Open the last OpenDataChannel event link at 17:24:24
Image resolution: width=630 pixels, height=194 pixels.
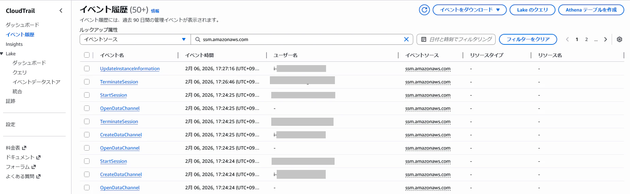(x=120, y=188)
